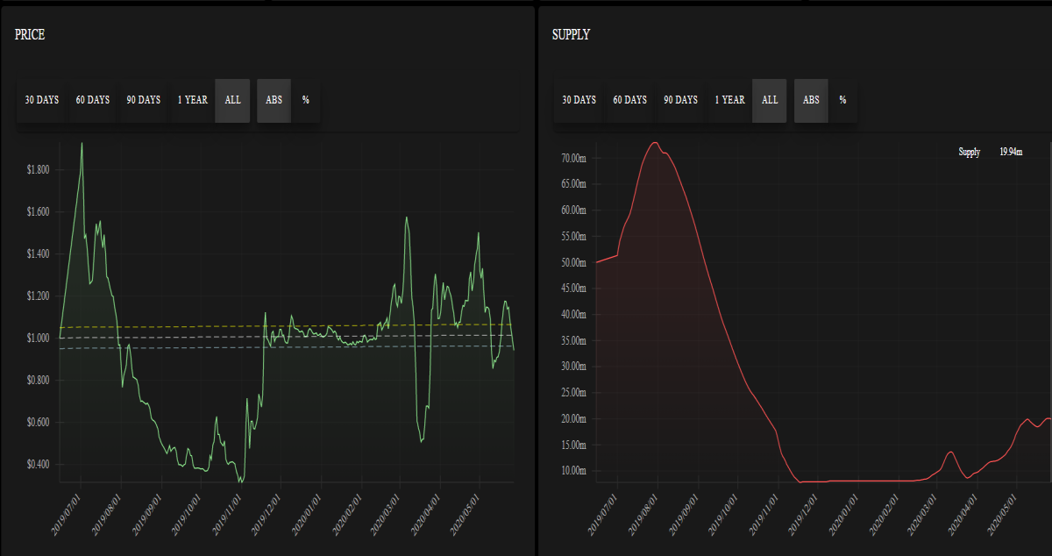Click the Price chart peak near $1.800
The height and width of the screenshot is (556, 1052).
82,144
